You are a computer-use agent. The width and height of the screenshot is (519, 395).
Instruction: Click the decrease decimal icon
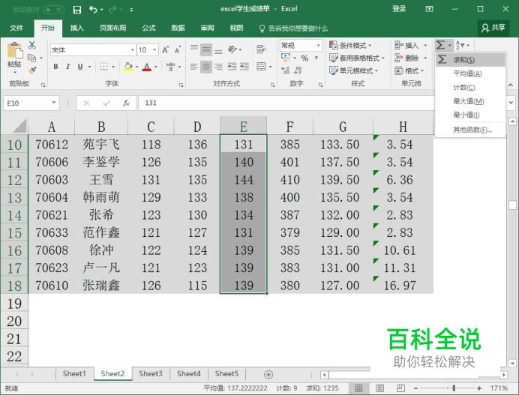(298, 70)
